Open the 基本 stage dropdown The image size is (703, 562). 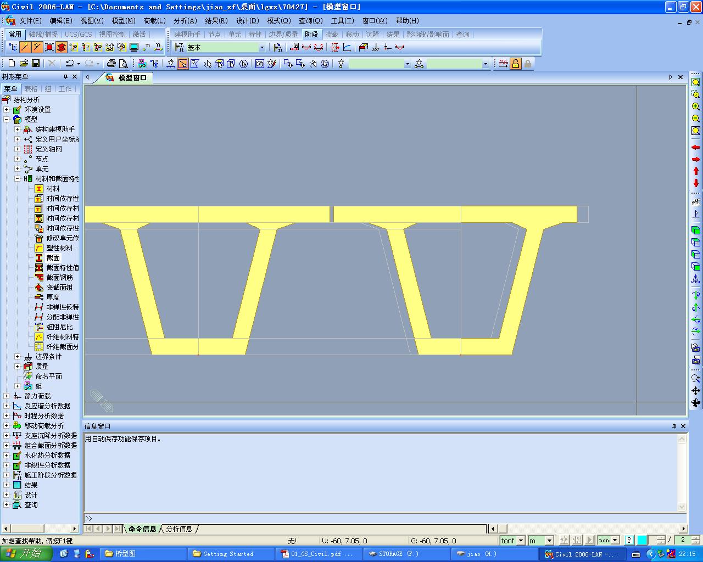(x=261, y=48)
